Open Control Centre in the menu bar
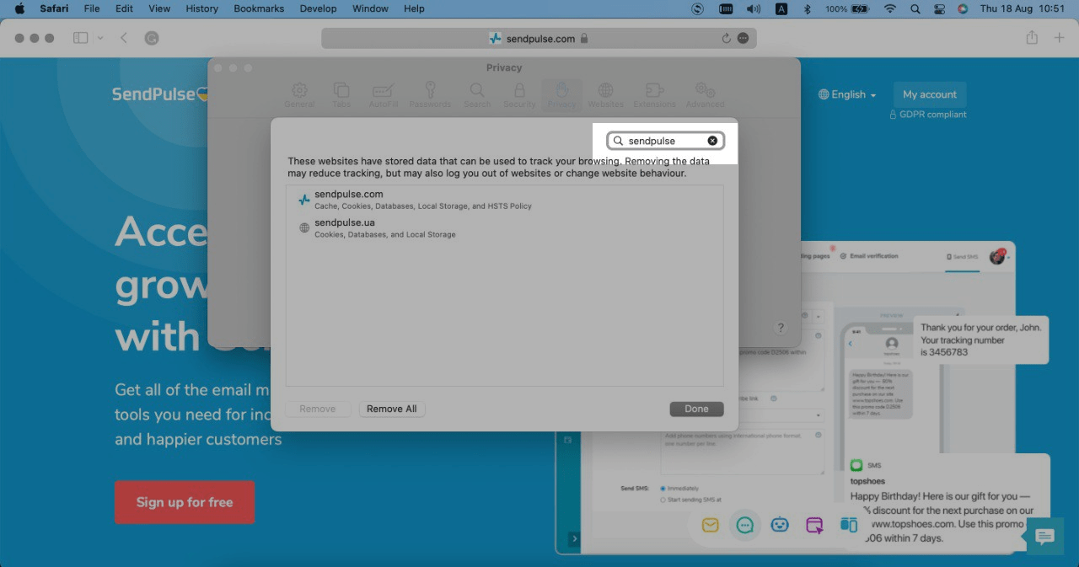 click(939, 8)
